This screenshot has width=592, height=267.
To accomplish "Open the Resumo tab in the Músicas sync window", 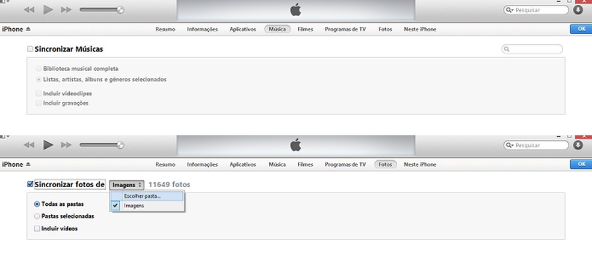I will (165, 29).
